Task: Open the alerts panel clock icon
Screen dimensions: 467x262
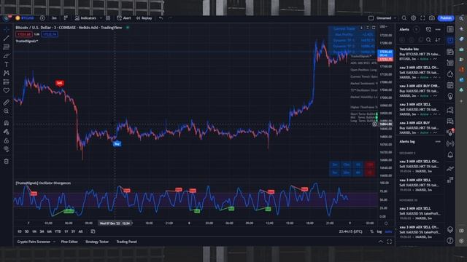Action: click(x=450, y=41)
